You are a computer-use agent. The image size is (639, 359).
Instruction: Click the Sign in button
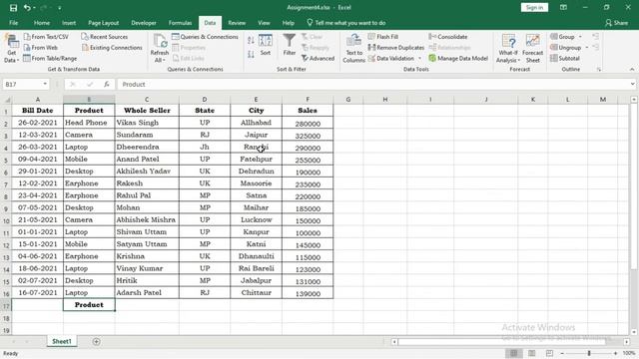point(534,7)
